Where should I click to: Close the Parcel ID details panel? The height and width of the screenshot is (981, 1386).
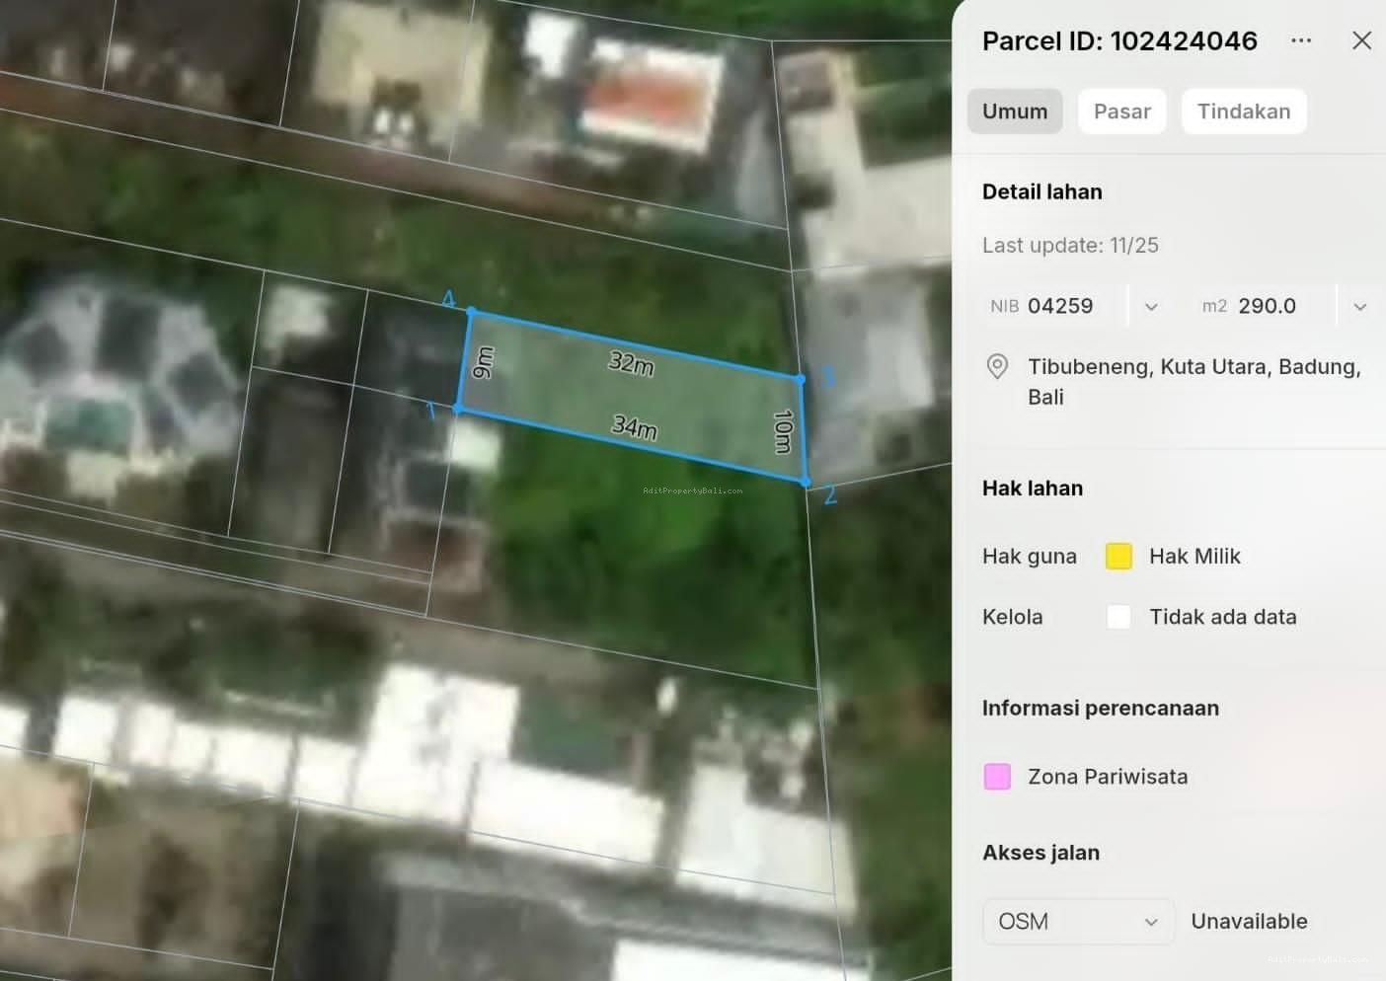[1361, 40]
